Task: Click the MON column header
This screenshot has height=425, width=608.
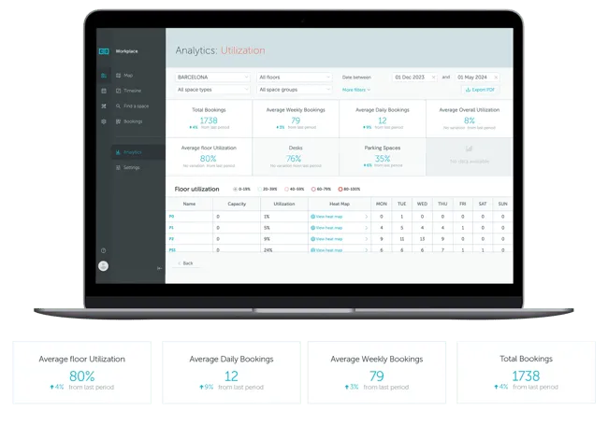Action: click(382, 204)
